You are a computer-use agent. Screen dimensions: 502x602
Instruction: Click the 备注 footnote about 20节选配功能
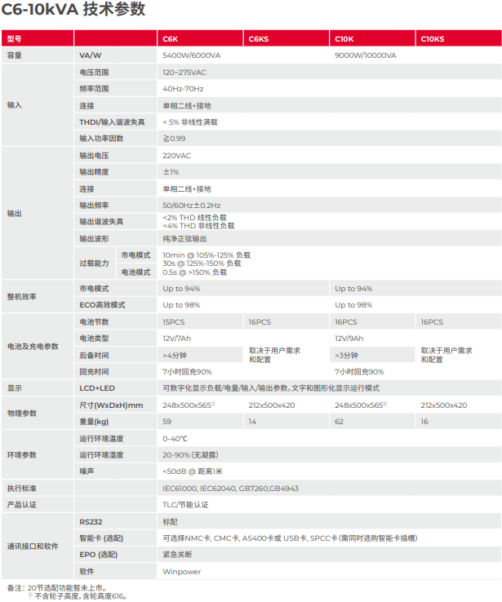[57, 588]
